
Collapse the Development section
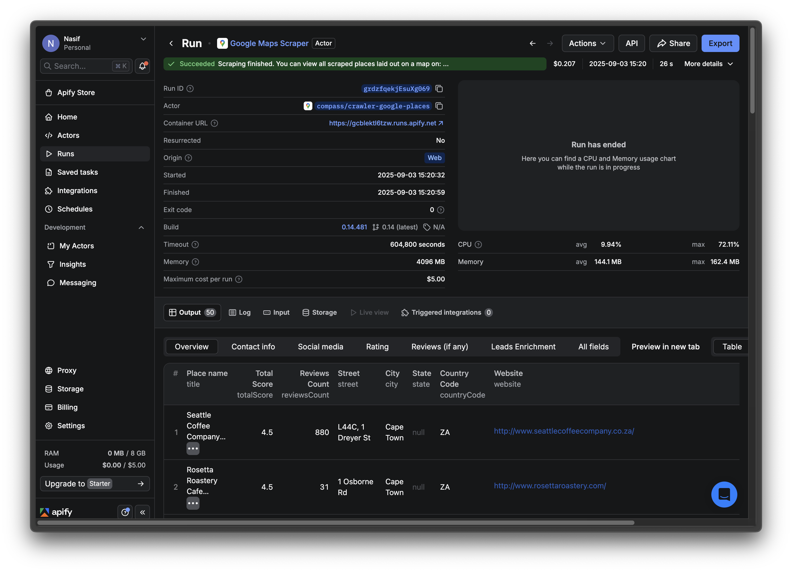tap(141, 227)
